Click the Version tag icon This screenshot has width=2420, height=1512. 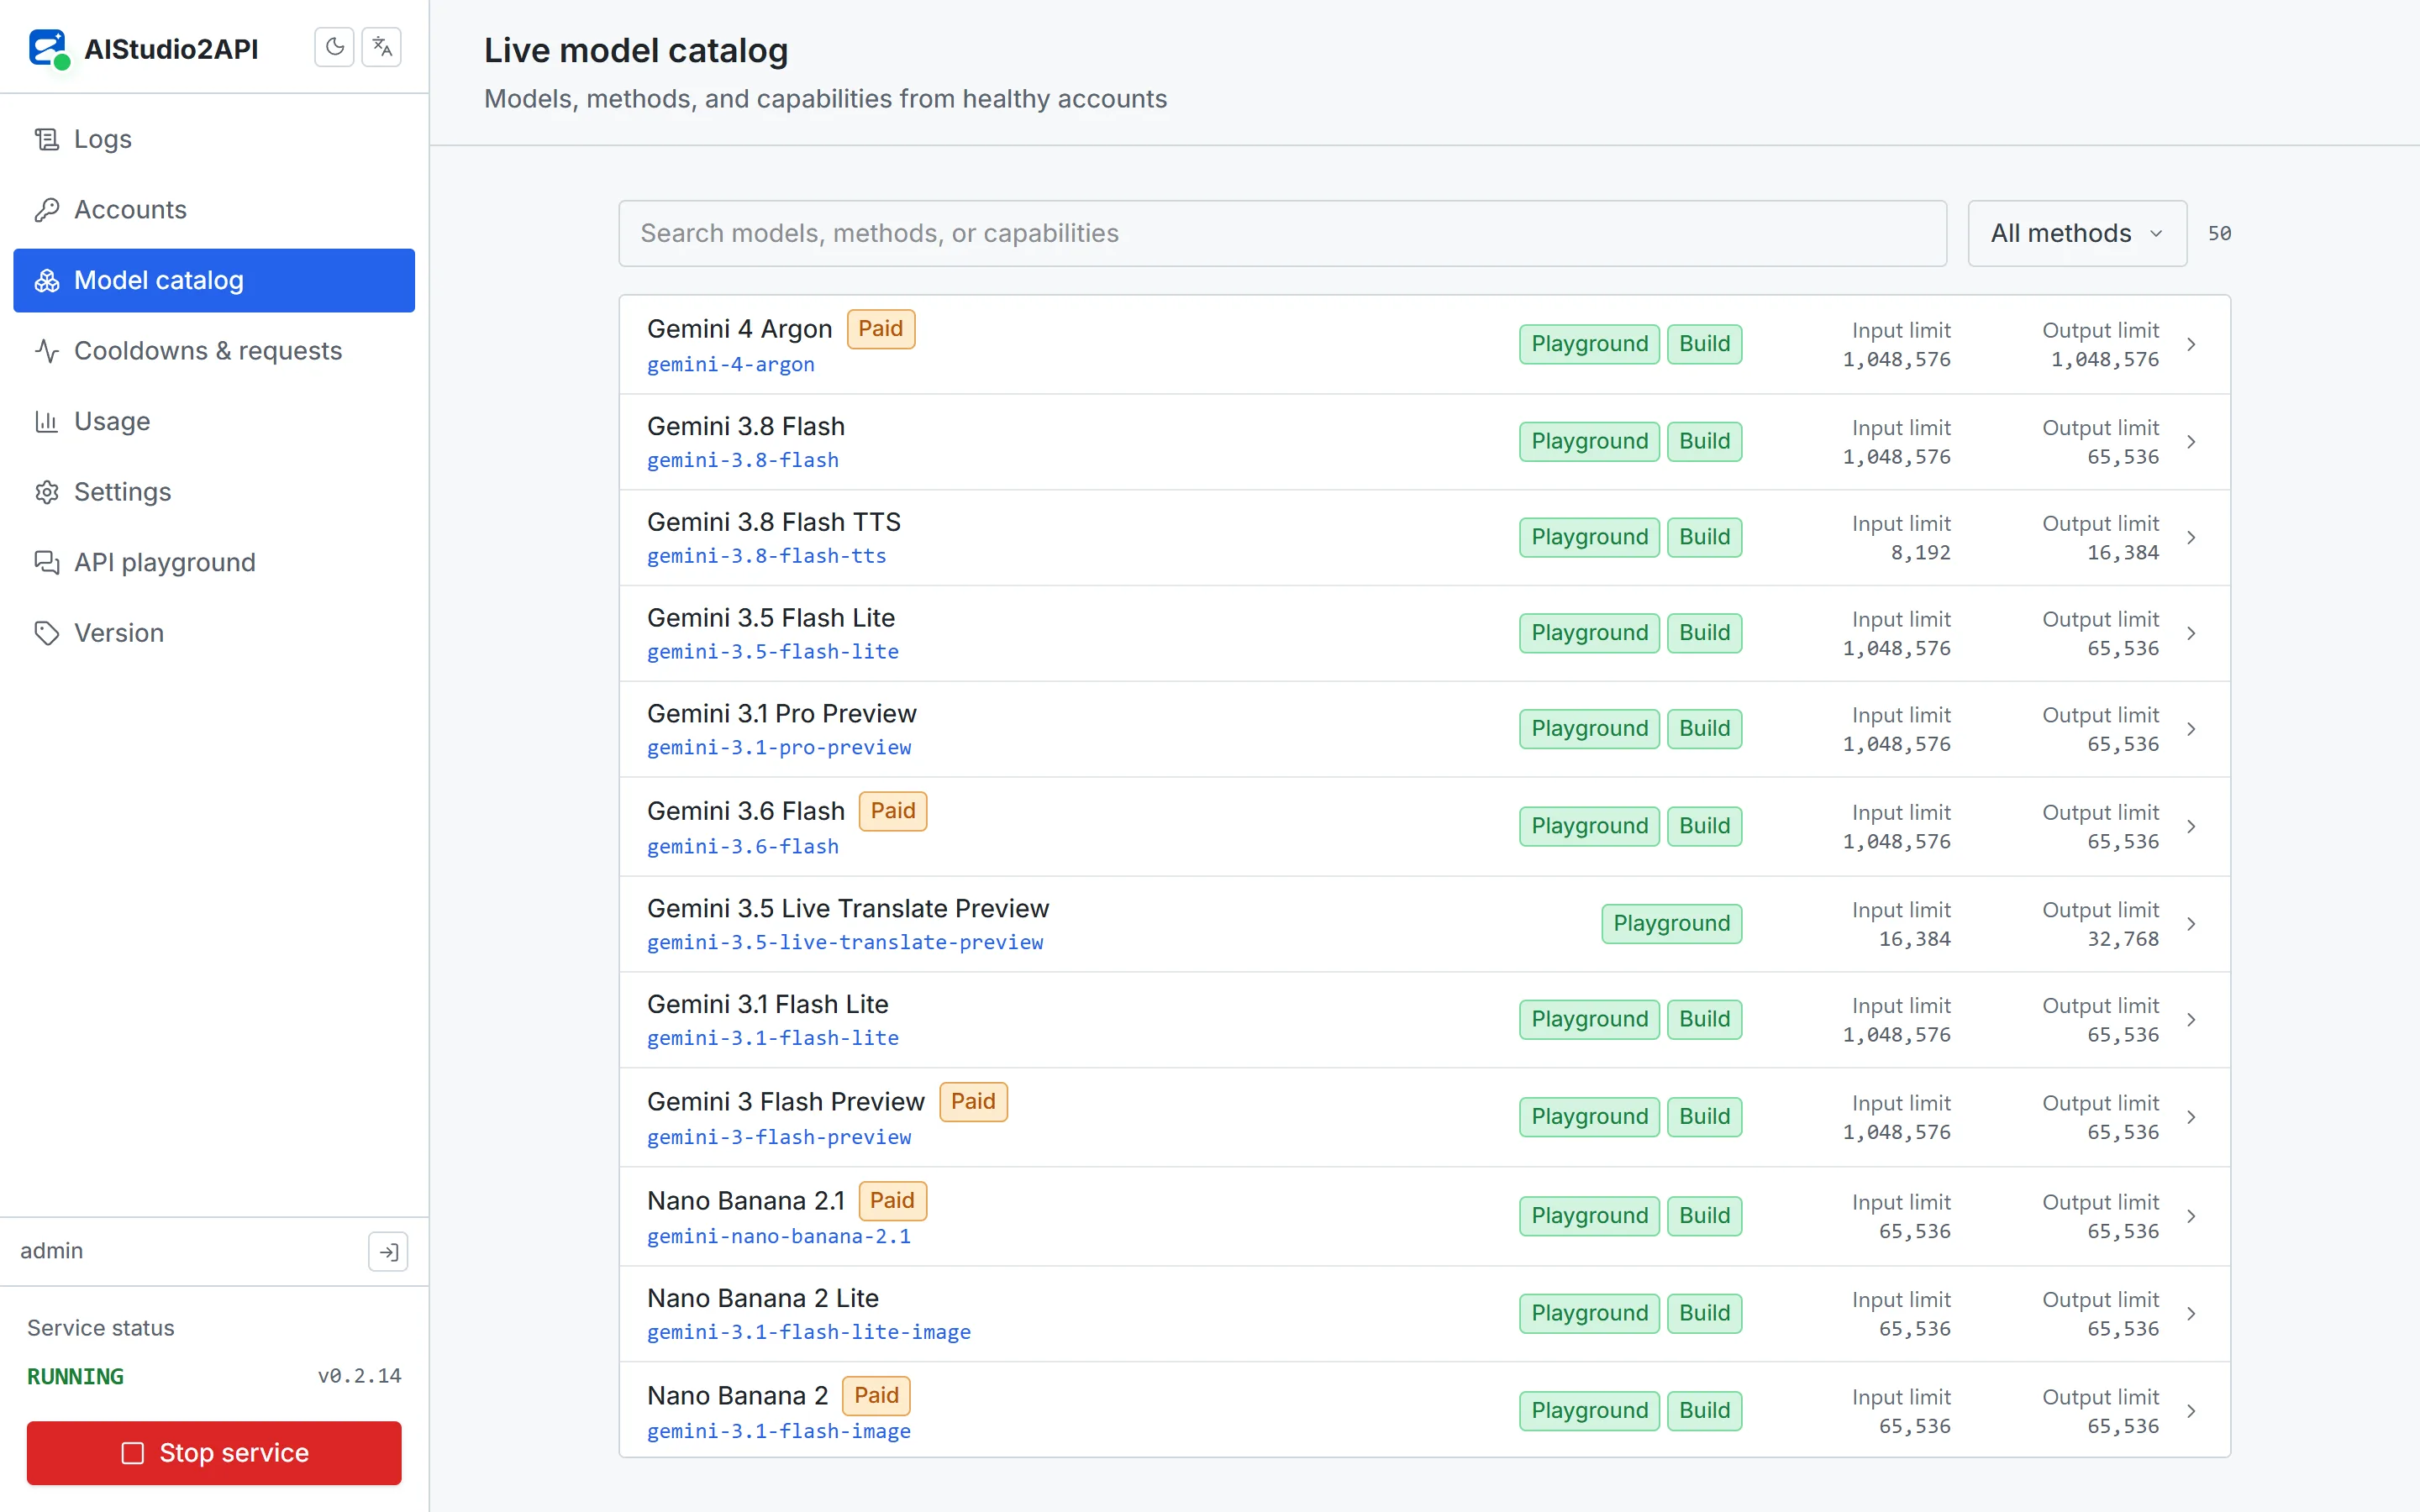pos(47,633)
